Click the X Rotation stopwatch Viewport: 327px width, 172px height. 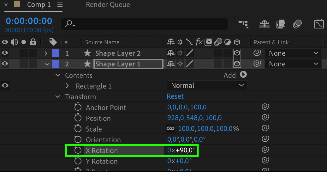(78, 150)
